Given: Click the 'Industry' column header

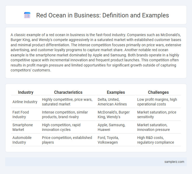Looking at the screenshot, I should point(26,92).
